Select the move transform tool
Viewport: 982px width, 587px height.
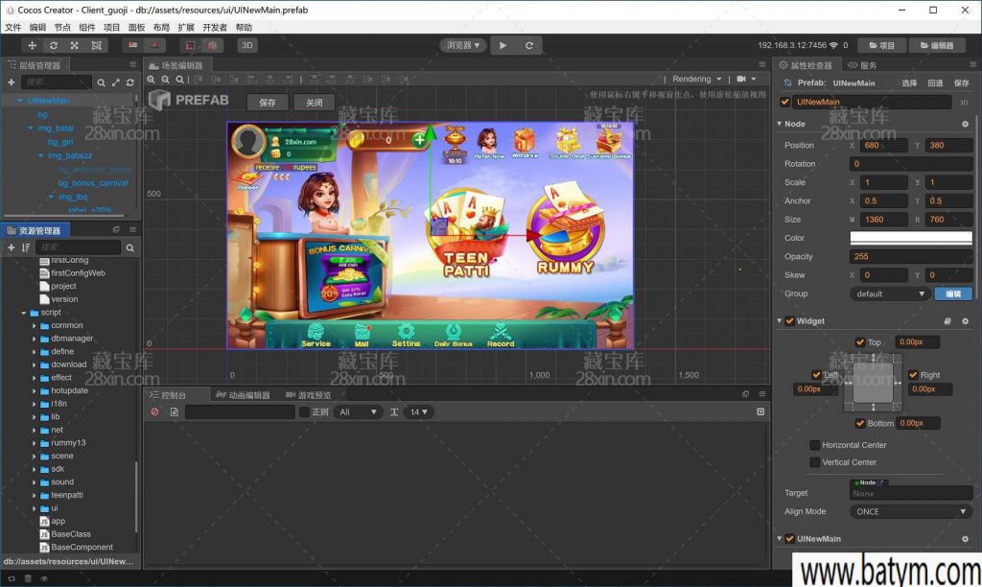tap(32, 45)
